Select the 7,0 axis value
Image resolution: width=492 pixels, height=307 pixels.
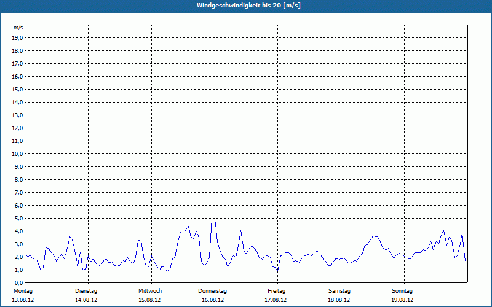(19, 193)
